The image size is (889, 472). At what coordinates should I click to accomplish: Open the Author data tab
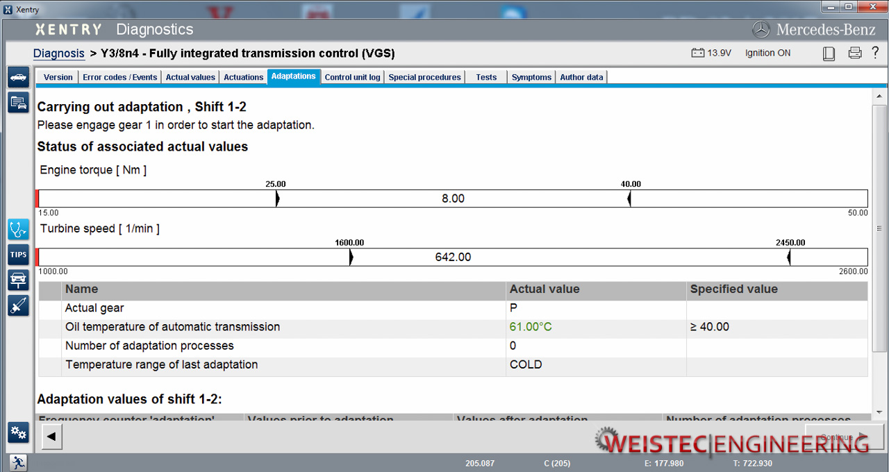tap(581, 77)
